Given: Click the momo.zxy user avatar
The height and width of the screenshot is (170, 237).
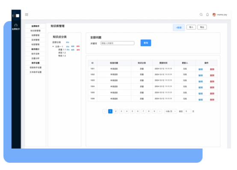Looking at the screenshot, I should point(214,15).
